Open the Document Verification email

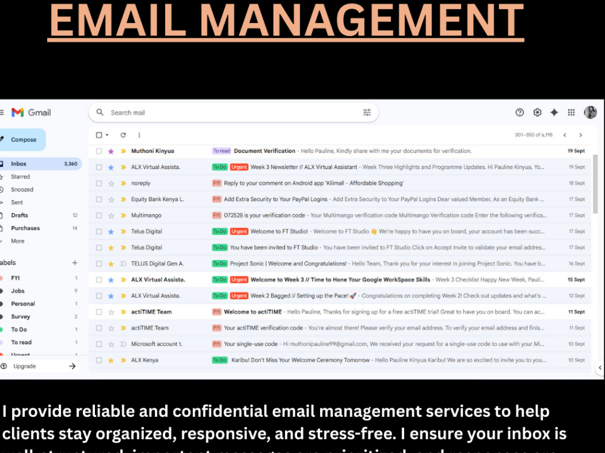(x=340, y=151)
